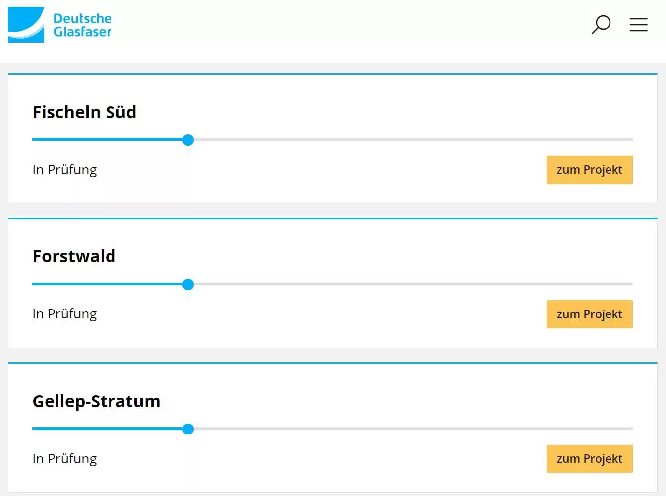The height and width of the screenshot is (496, 666).
Task: Click the gray unfilled Gellep-Stratum progress track
Action: click(411, 429)
